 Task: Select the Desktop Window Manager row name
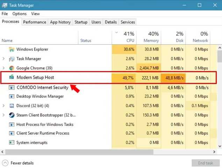coord(40,97)
